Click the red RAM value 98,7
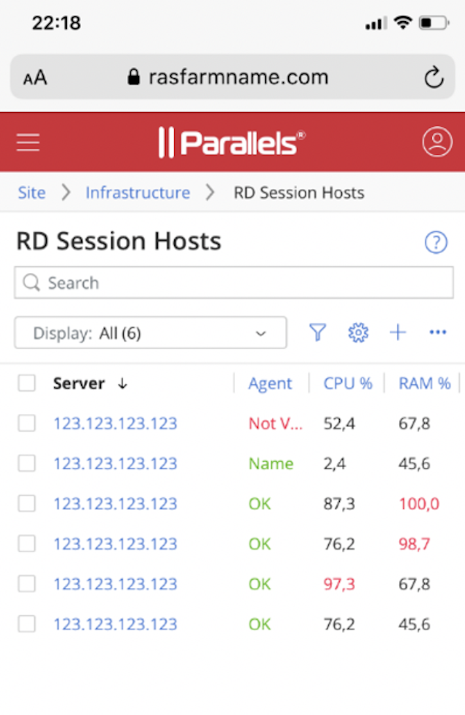Screen dimensions: 465x715 (415, 544)
